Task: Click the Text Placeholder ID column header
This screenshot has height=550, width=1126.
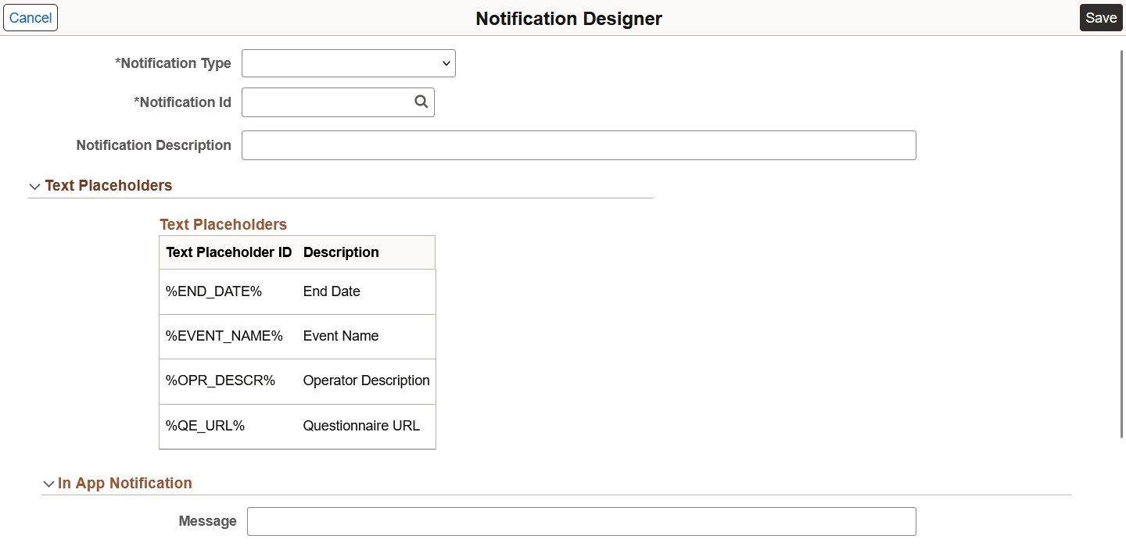Action: (228, 252)
